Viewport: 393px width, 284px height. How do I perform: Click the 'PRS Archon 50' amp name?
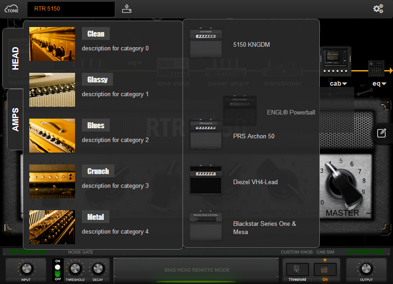[253, 136]
